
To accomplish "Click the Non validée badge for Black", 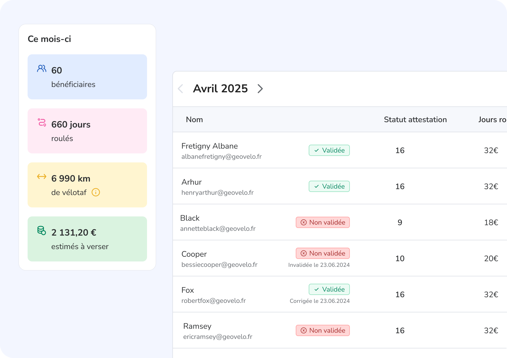I will [x=323, y=222].
